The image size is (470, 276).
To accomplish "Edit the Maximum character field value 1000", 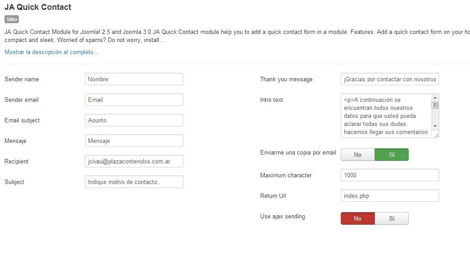I will click(x=390, y=175).
